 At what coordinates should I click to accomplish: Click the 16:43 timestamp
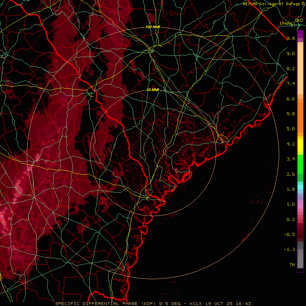click(243, 304)
